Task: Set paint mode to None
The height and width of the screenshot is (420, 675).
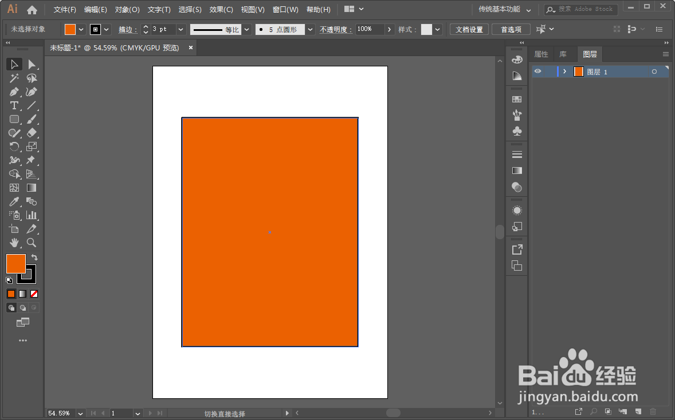Action: (34, 294)
